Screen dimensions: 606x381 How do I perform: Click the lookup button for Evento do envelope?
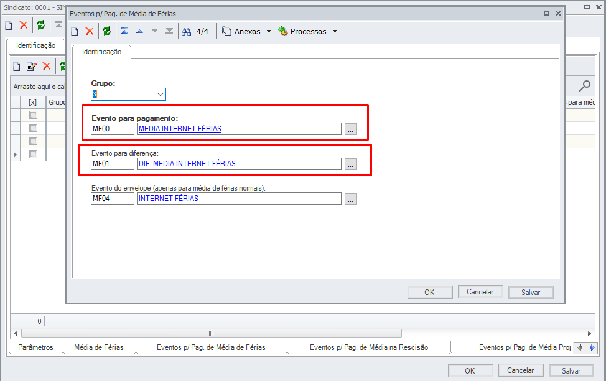click(x=350, y=199)
